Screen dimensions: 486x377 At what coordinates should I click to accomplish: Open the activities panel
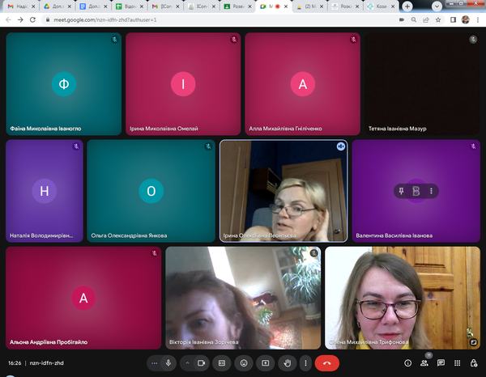tap(458, 363)
